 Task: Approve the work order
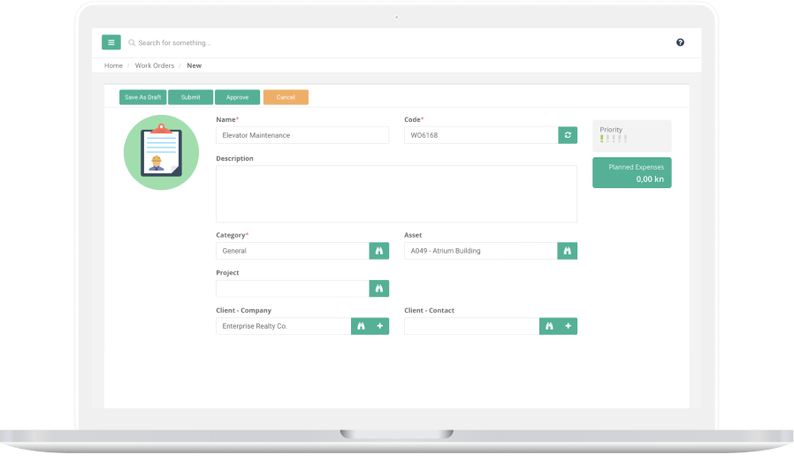[x=237, y=97]
